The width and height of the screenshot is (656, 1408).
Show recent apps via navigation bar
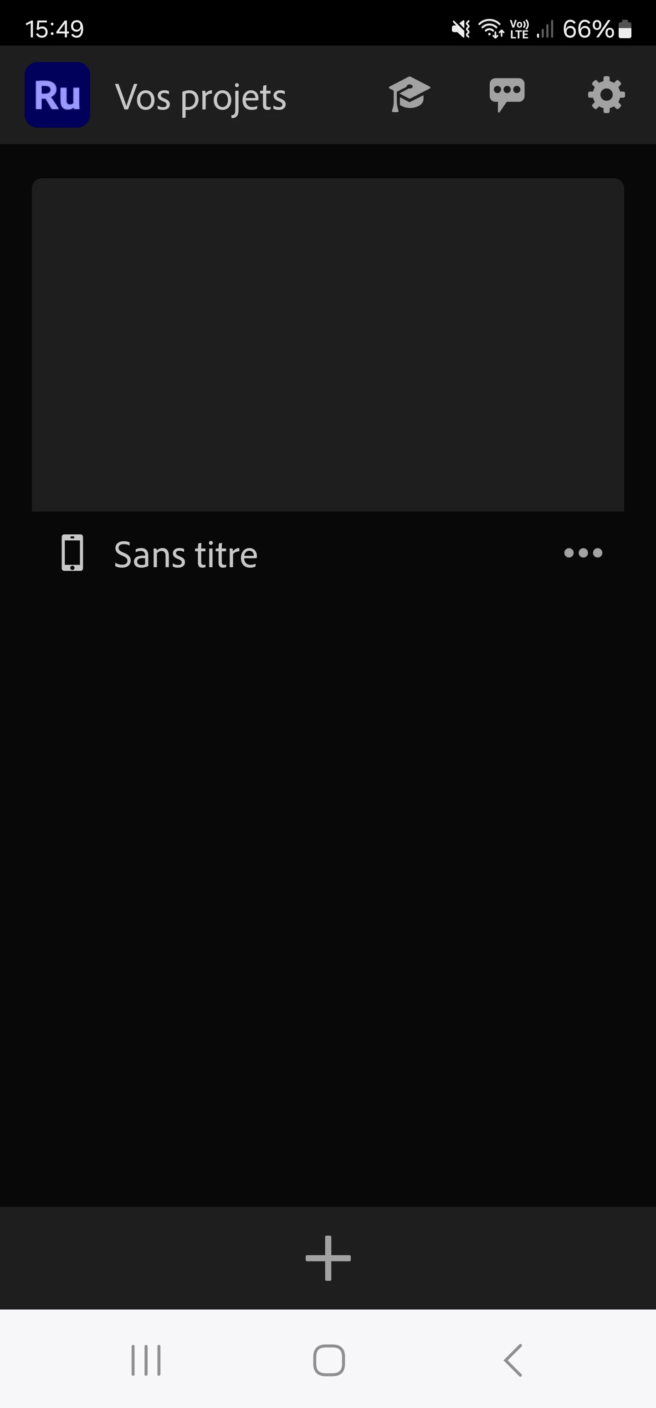click(146, 1360)
